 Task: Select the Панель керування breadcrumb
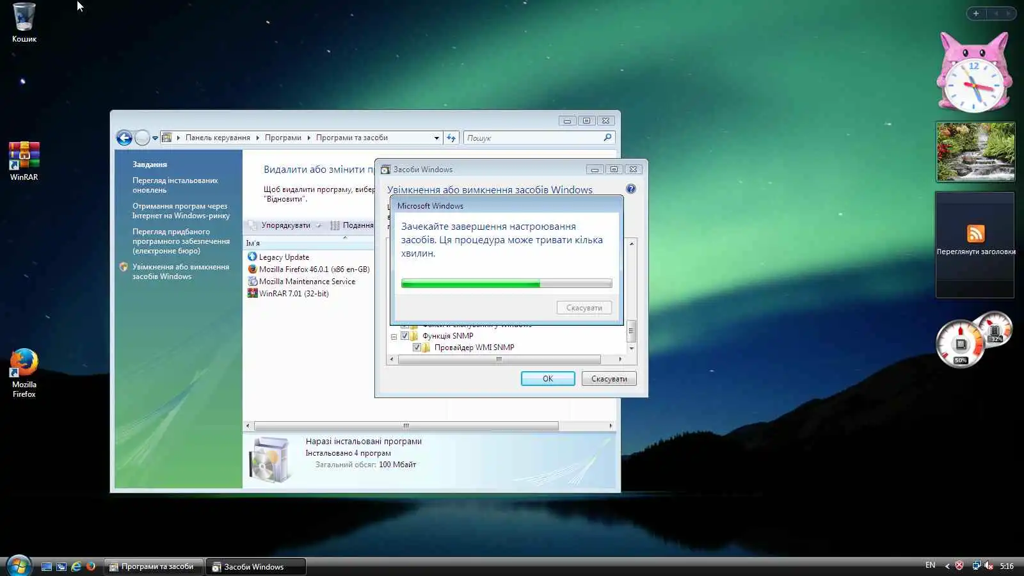218,138
